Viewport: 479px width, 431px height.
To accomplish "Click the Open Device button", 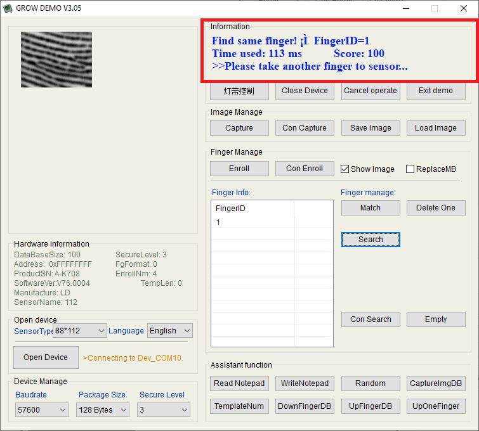I will (x=46, y=357).
